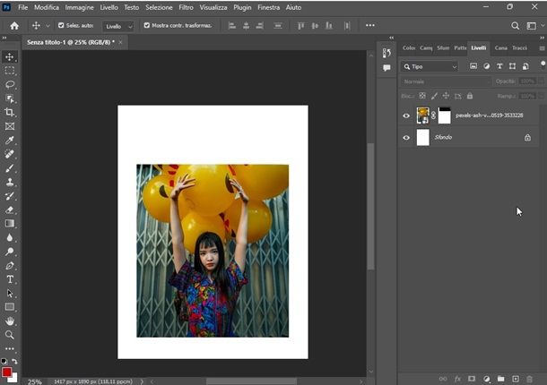Select the Lasso tool
547x385 pixels.
[x=10, y=85]
